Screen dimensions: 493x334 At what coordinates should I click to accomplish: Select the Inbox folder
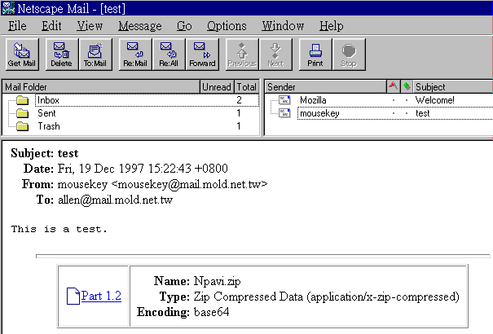tap(48, 100)
